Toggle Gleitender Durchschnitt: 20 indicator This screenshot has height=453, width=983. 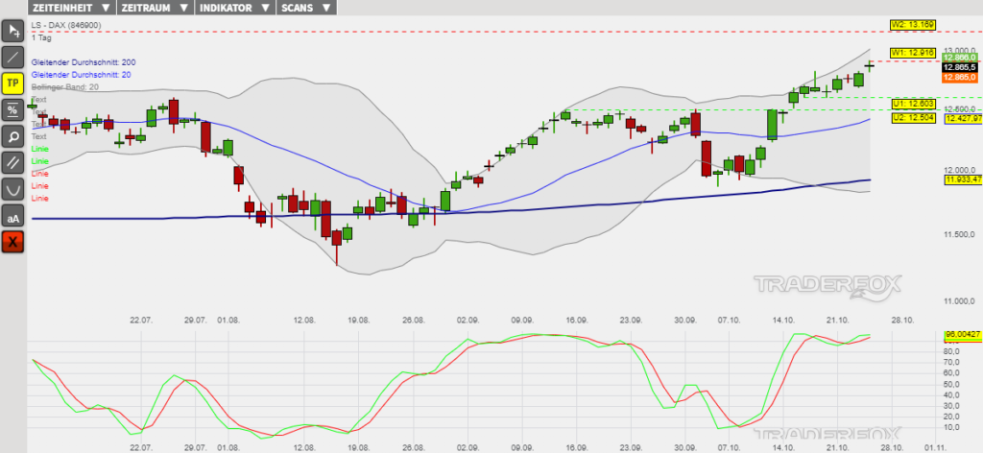(82, 75)
